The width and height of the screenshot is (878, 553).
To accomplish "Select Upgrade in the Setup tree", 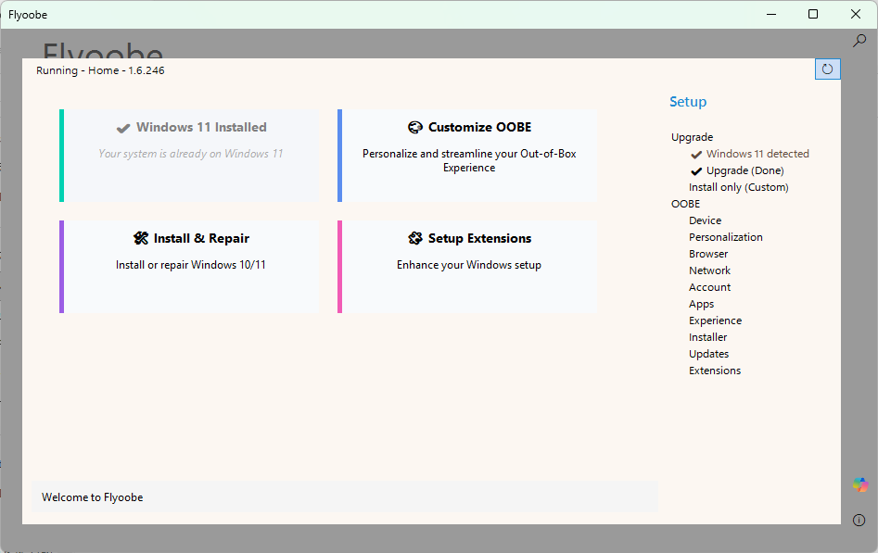I will (x=692, y=137).
